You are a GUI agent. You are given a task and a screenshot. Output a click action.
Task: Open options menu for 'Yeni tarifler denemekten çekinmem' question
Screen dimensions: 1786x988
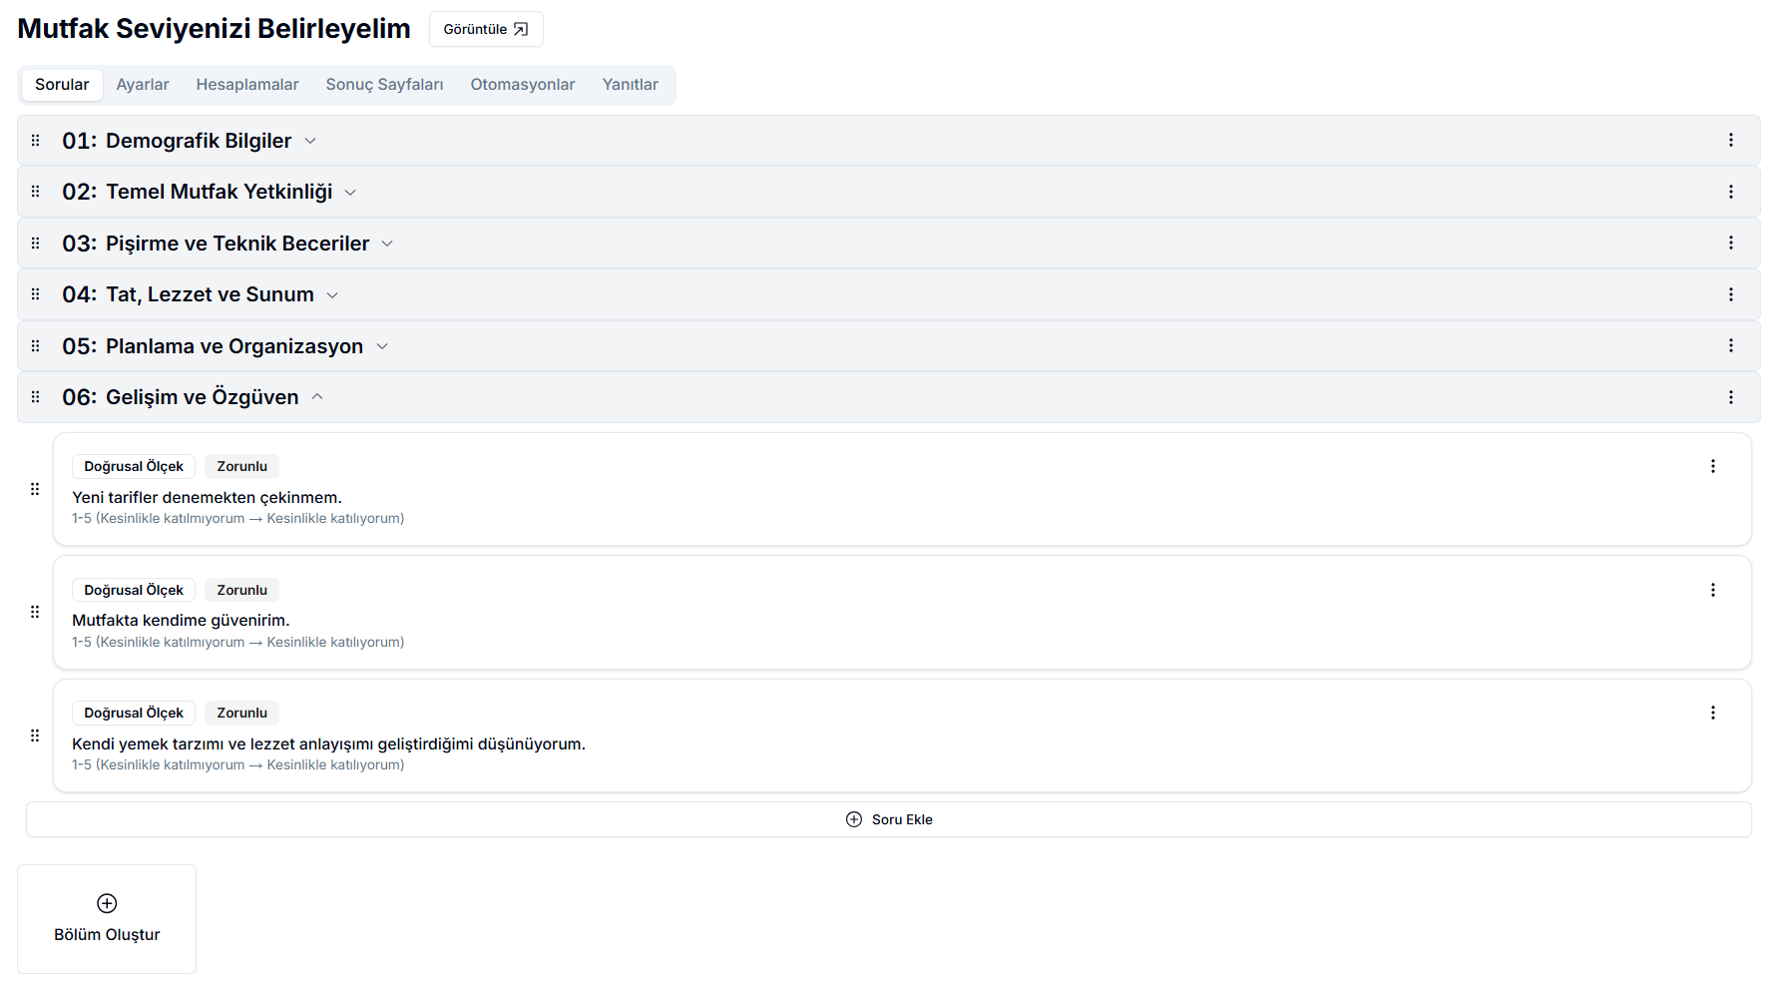coord(1712,466)
